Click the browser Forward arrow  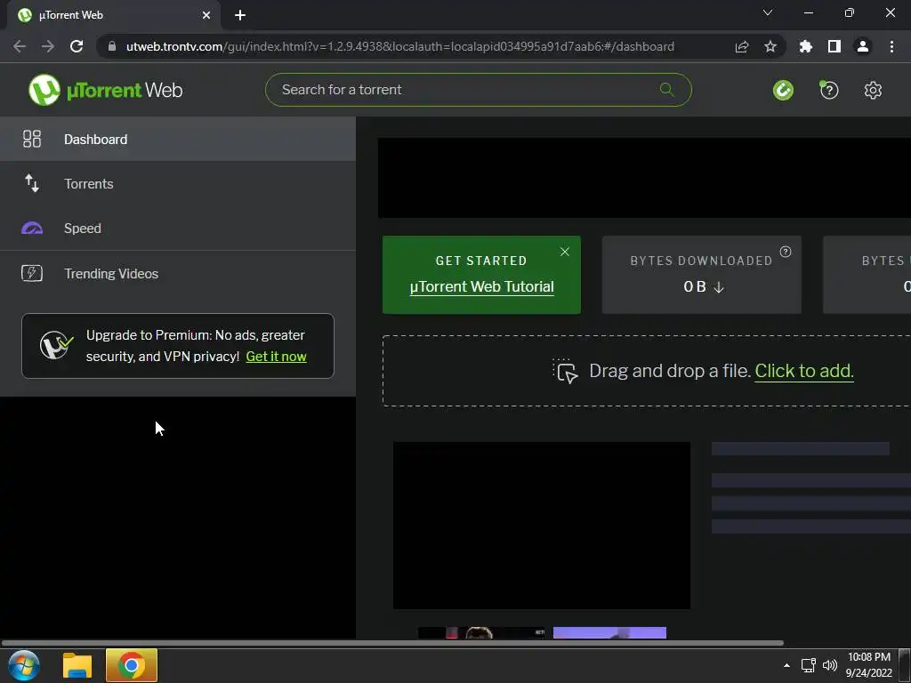[x=48, y=46]
